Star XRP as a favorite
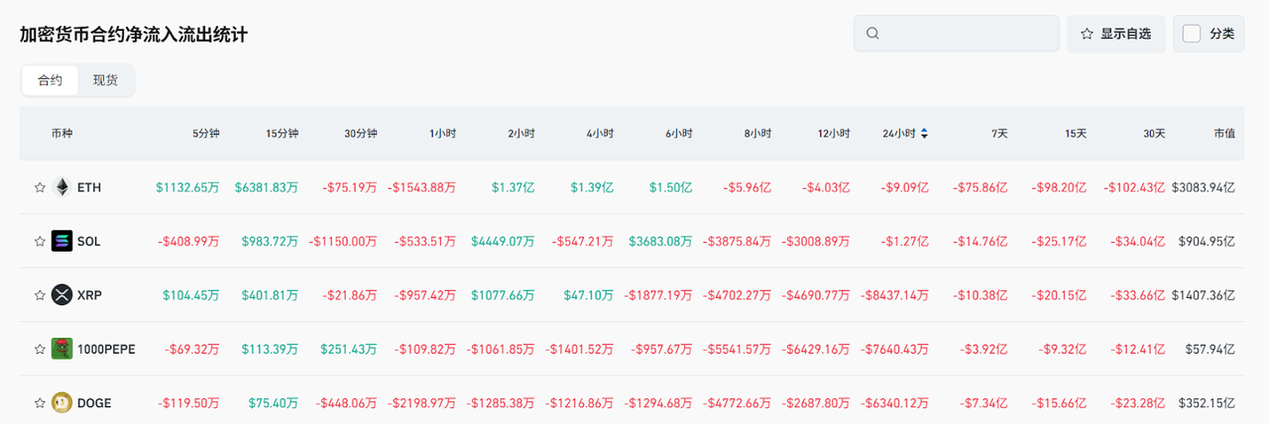This screenshot has width=1269, height=424. point(40,294)
